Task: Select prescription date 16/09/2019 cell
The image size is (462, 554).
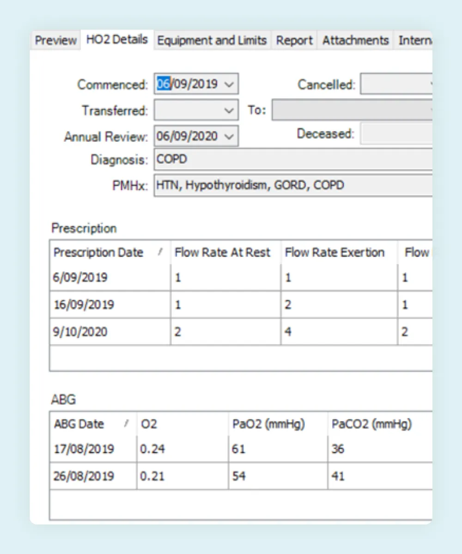Action: pos(110,305)
